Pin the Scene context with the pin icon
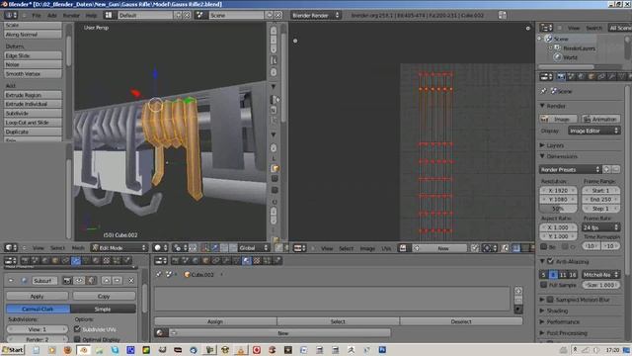The image size is (632, 356). (x=544, y=91)
